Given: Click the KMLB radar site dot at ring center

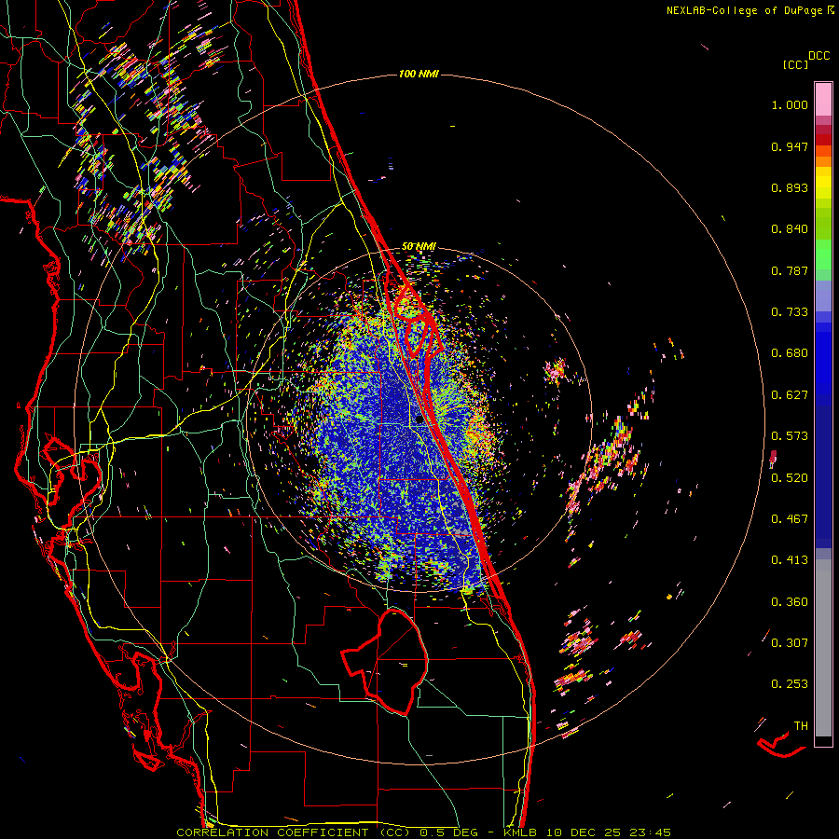Looking at the screenshot, I should [x=419, y=420].
